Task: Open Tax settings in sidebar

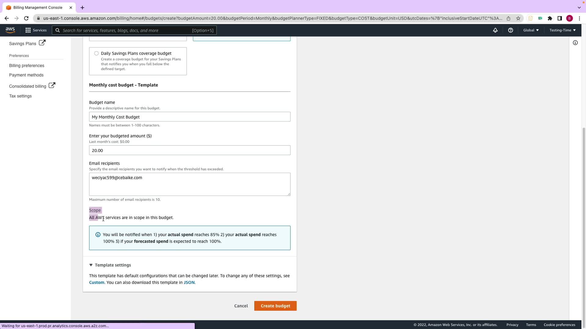Action: [x=20, y=96]
